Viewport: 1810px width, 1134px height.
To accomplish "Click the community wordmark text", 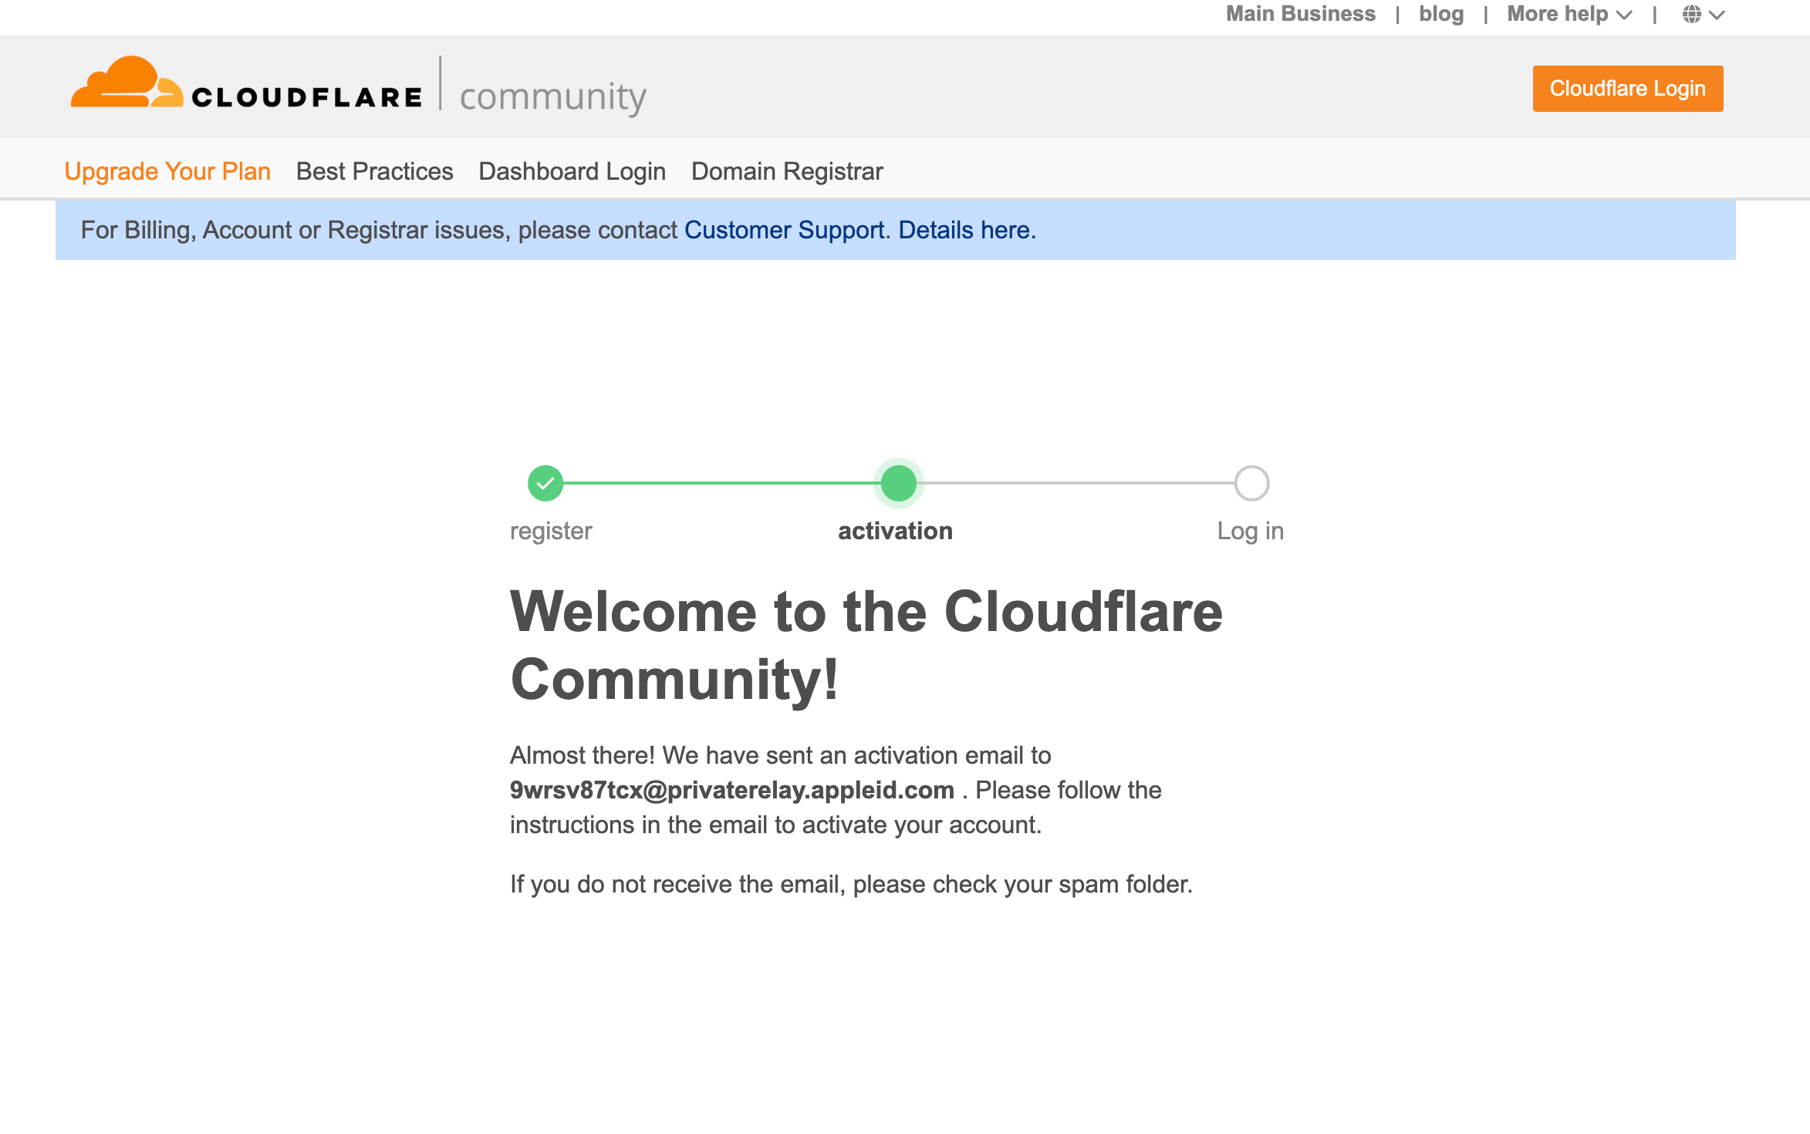I will [x=552, y=97].
